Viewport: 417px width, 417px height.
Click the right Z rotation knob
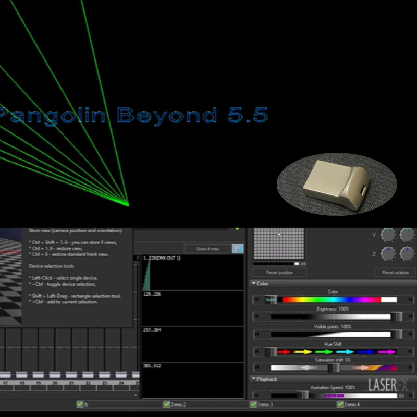[x=407, y=253]
